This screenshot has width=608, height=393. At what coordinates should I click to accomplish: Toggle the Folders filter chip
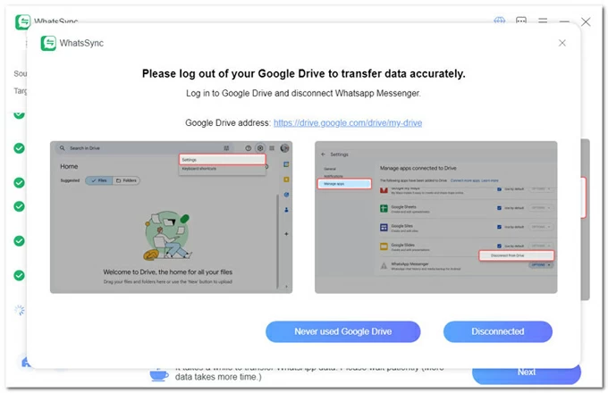pos(126,180)
